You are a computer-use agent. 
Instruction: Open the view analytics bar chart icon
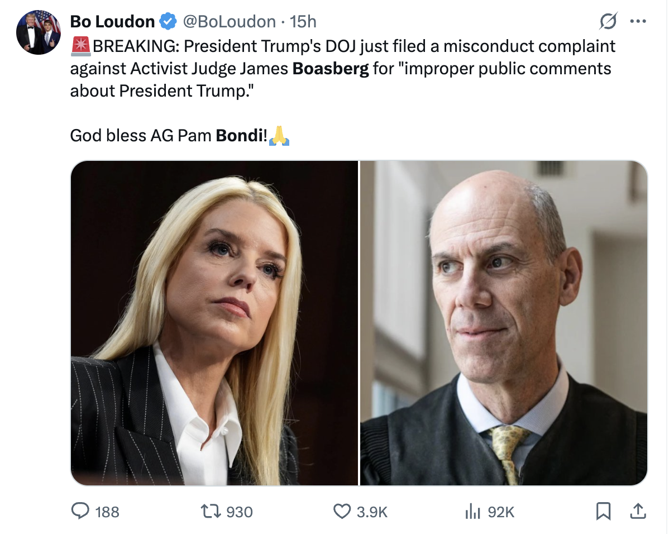(473, 511)
